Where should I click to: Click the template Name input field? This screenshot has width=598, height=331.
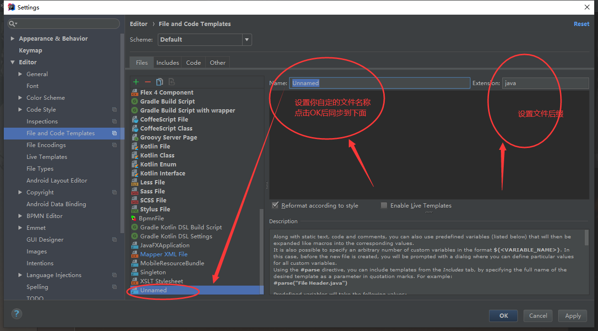point(380,83)
